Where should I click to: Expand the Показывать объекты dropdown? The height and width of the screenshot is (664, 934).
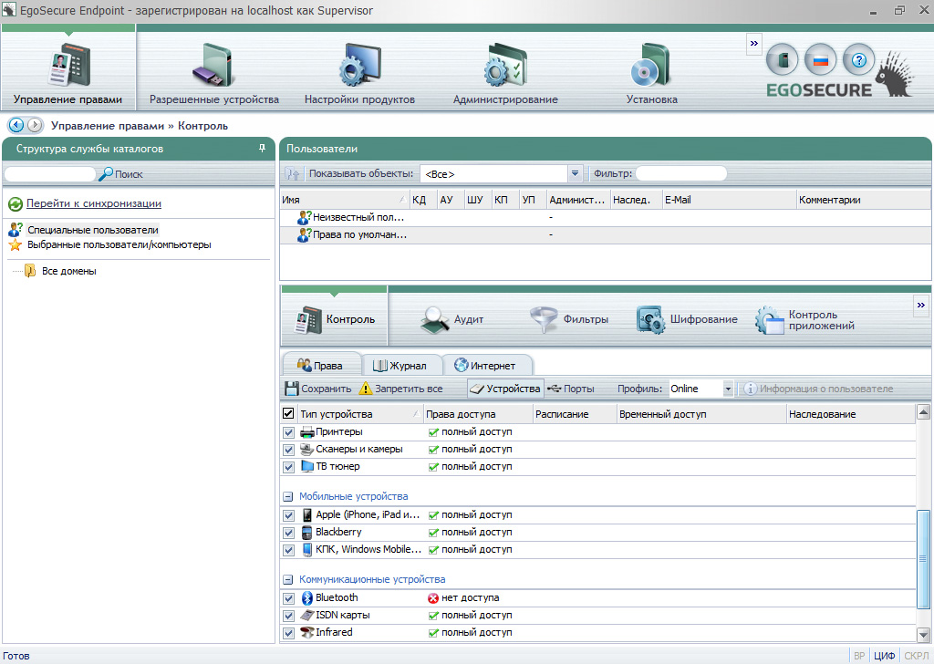pyautogui.click(x=575, y=173)
